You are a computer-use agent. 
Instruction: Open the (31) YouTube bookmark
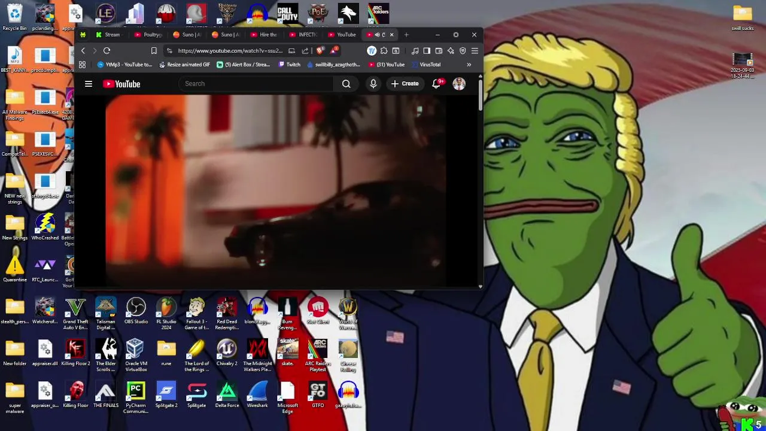pyautogui.click(x=387, y=65)
